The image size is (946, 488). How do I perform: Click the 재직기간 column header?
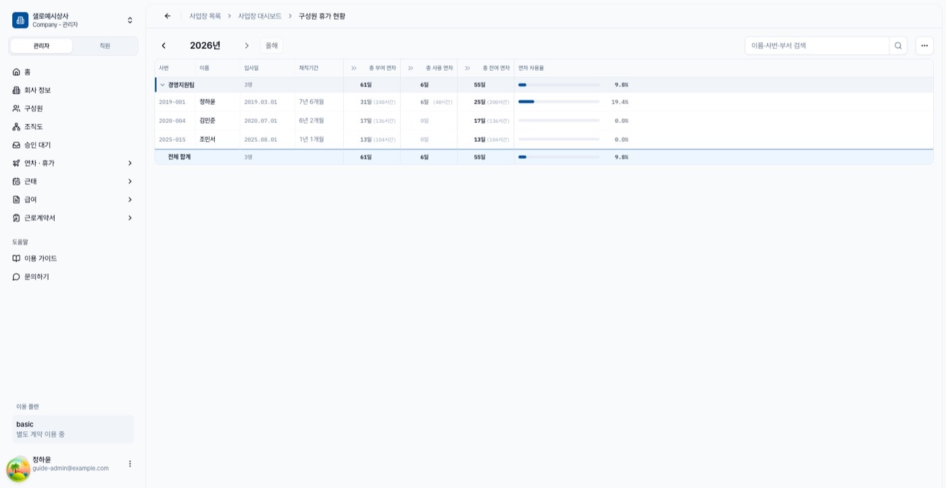308,68
